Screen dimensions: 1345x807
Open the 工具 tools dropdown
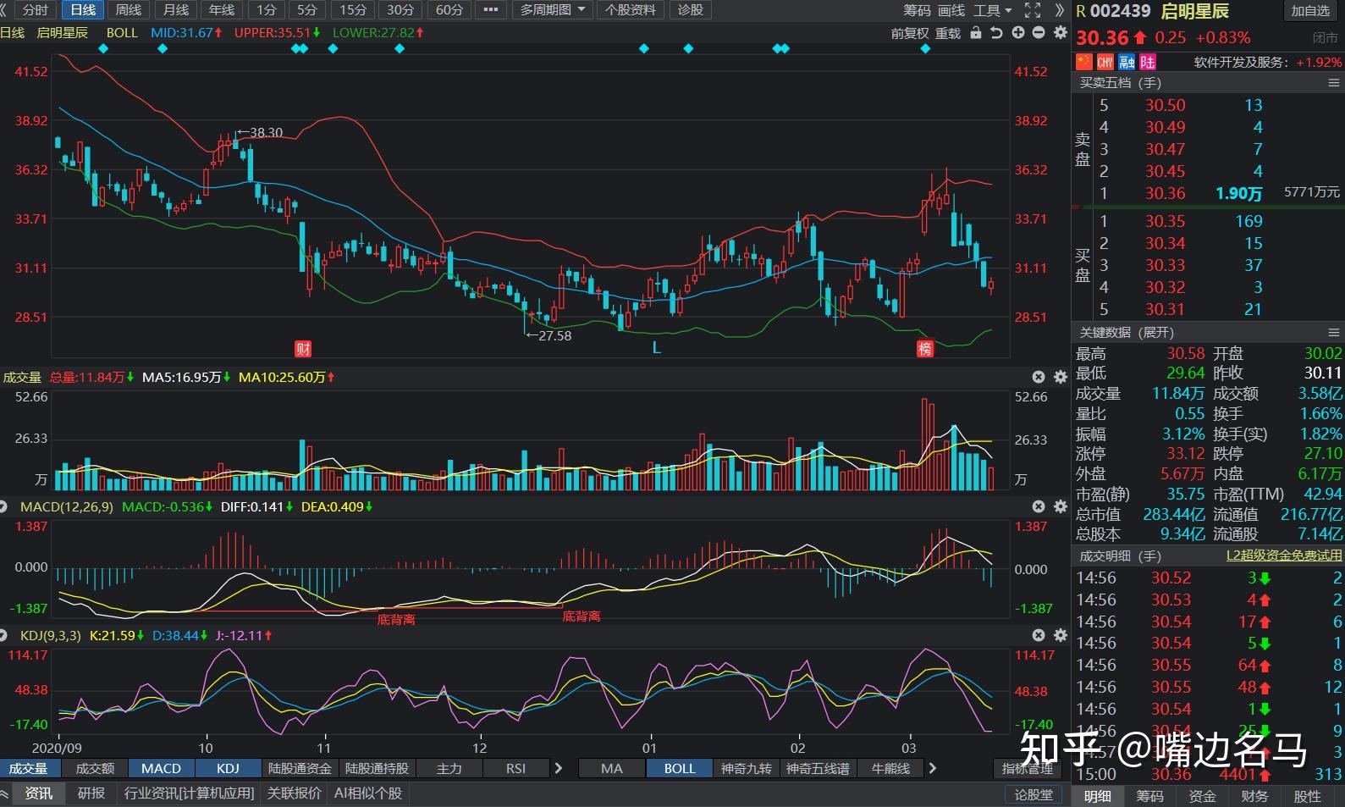(x=992, y=10)
